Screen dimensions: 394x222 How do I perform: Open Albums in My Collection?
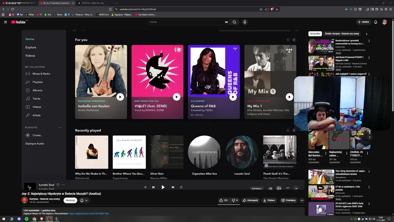[34, 90]
